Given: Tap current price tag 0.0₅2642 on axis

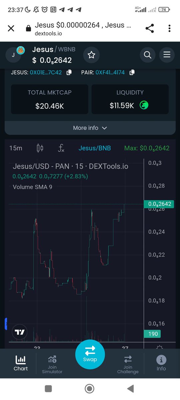Looking at the screenshot, I should pyautogui.click(x=159, y=204).
